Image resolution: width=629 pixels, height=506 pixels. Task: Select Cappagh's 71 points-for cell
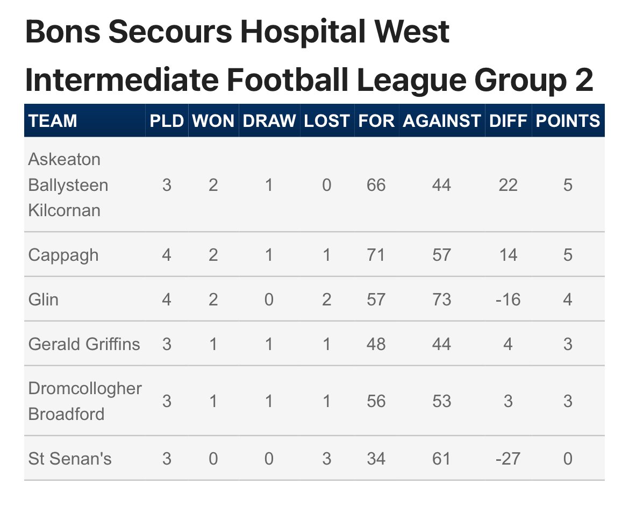coord(376,254)
